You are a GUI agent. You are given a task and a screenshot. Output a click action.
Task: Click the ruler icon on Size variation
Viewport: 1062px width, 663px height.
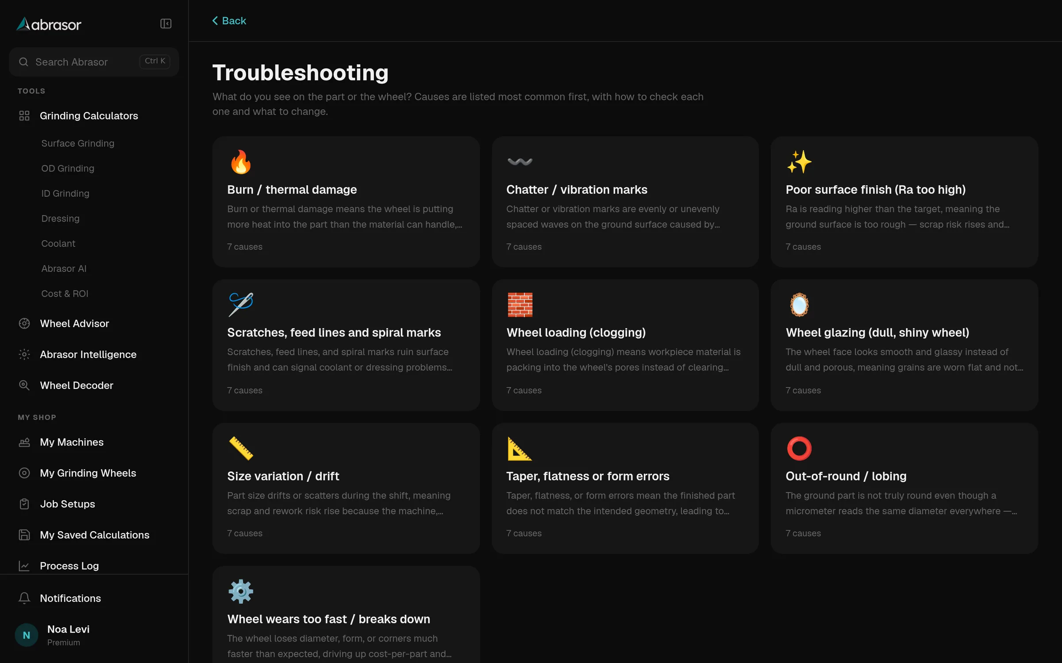point(241,448)
